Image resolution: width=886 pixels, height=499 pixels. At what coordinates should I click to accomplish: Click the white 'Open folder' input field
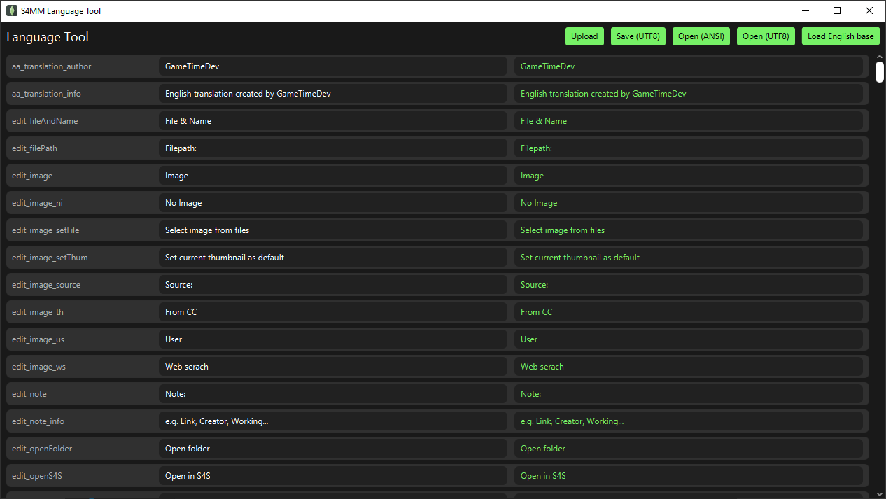[x=332, y=449]
